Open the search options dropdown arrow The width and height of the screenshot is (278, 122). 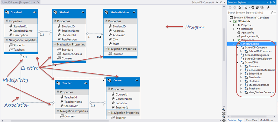point(274,13)
